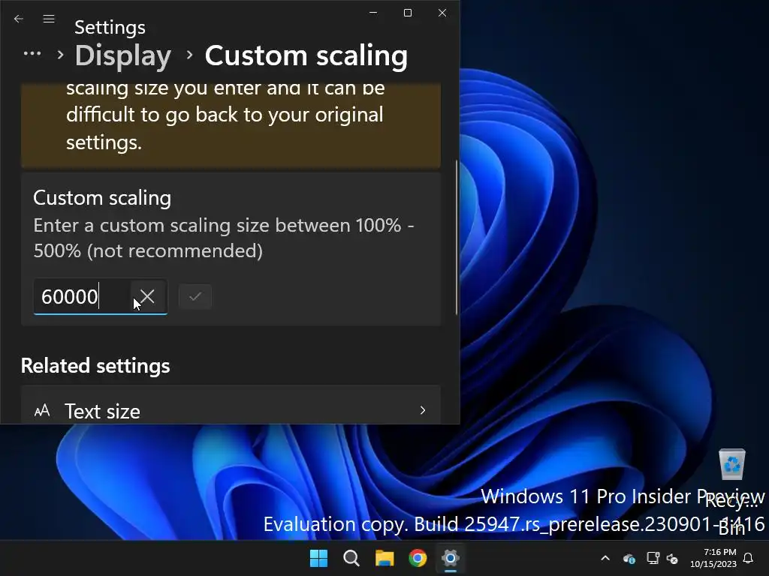Open the Text size related setting
The image size is (769, 576).
tap(231, 404)
